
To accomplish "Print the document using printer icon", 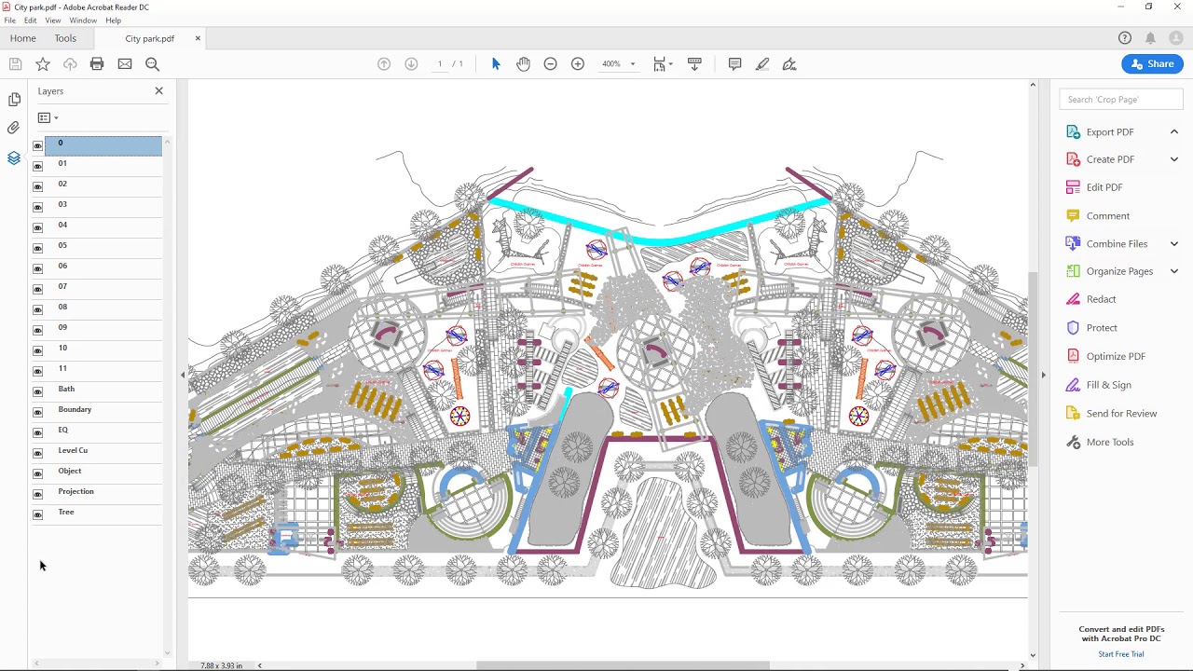I will 97,64.
